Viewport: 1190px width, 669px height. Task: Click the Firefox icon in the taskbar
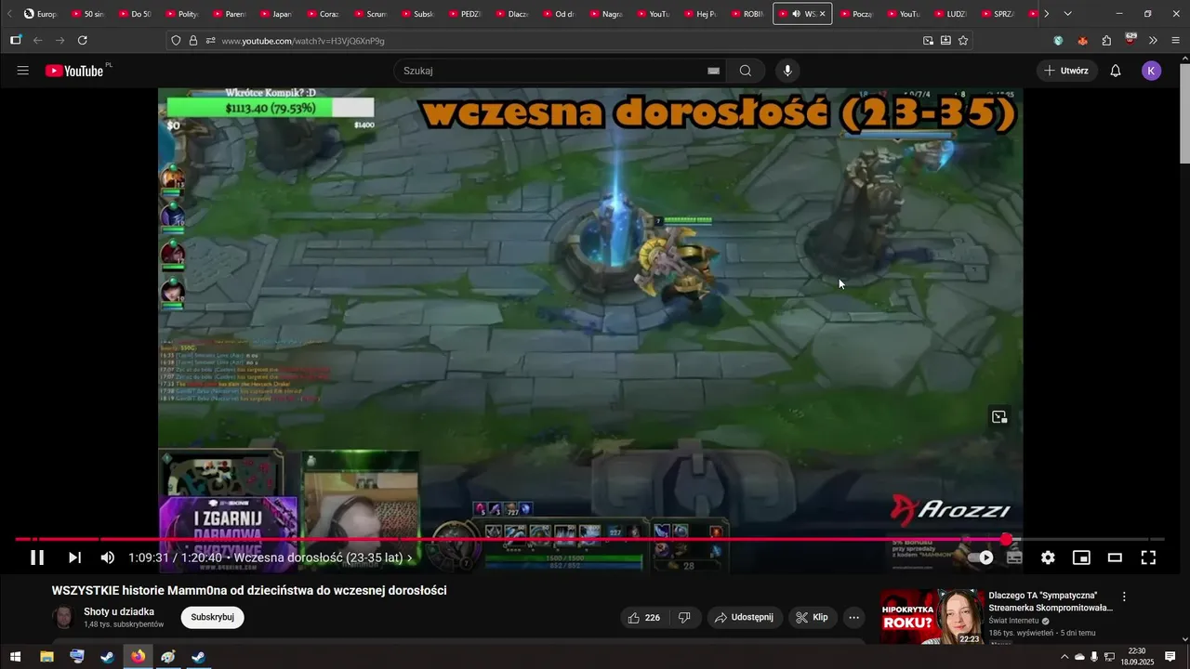pos(138,657)
